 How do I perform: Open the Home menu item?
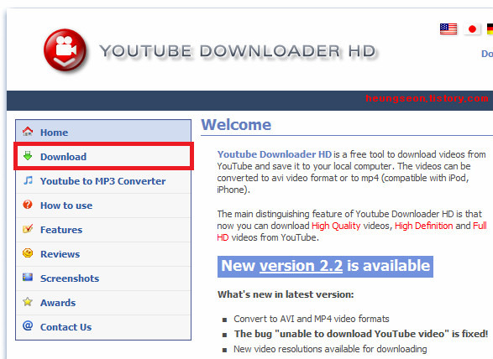click(103, 132)
